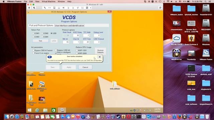The width and height of the screenshot is (214, 120).
Task: Open Spotlight search in menu bar
Action: click(205, 1)
